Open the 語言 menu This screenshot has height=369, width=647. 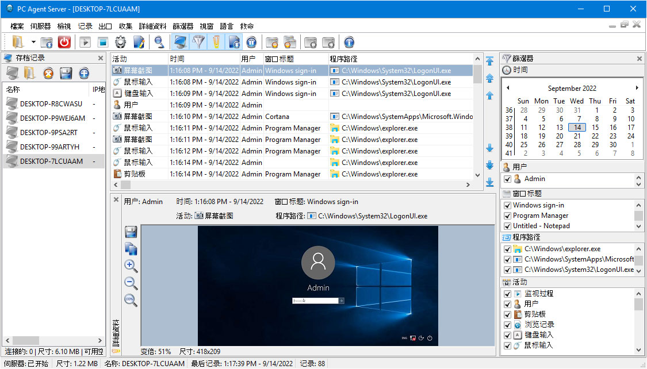(x=227, y=26)
